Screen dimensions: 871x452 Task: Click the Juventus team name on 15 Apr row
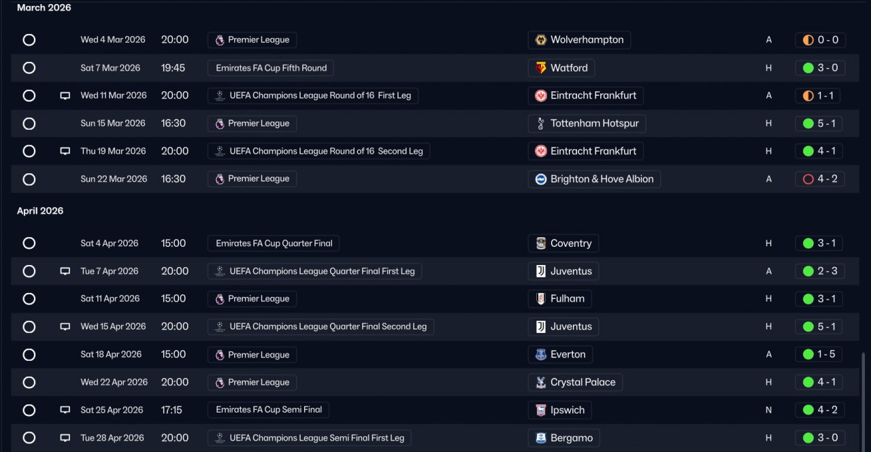coord(571,327)
